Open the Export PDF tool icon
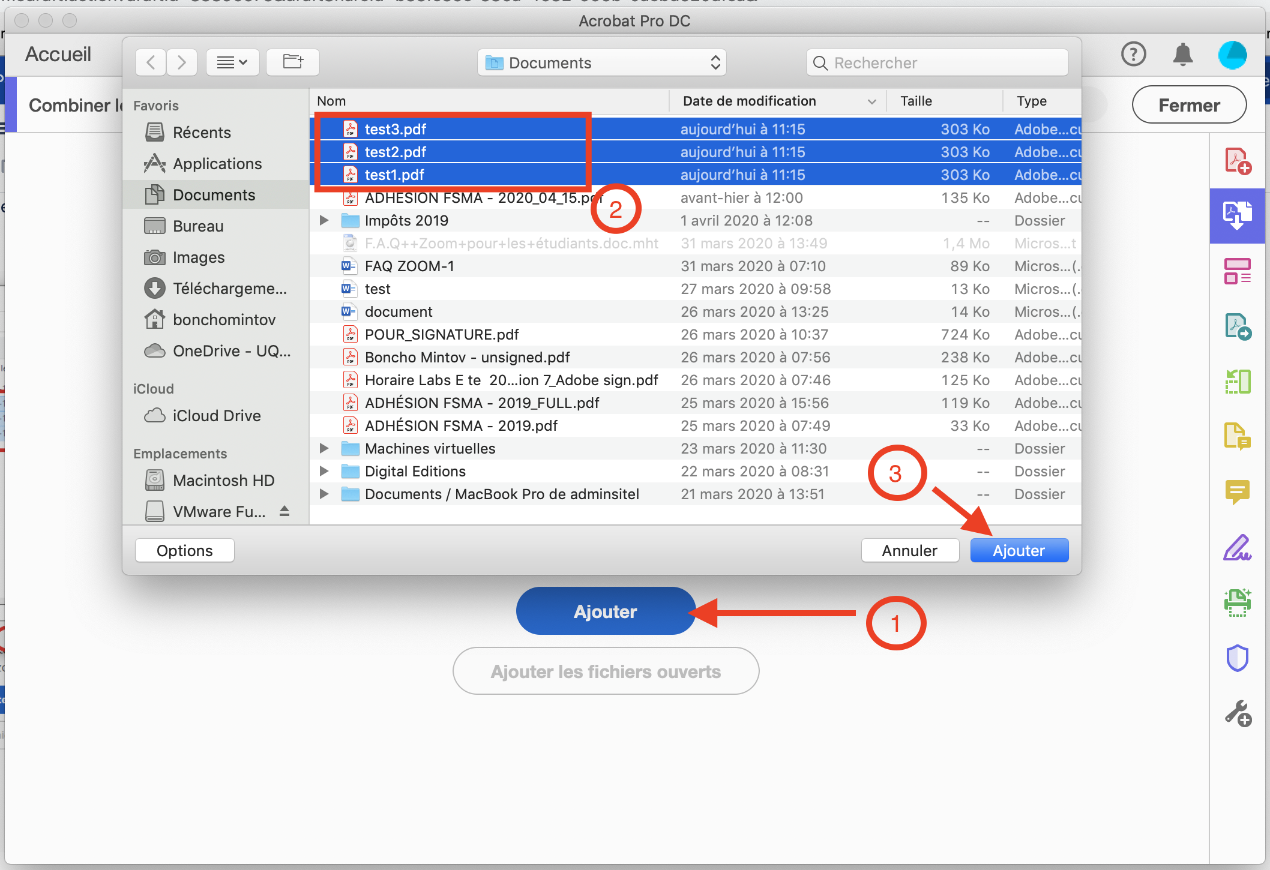The image size is (1270, 870). click(x=1238, y=326)
